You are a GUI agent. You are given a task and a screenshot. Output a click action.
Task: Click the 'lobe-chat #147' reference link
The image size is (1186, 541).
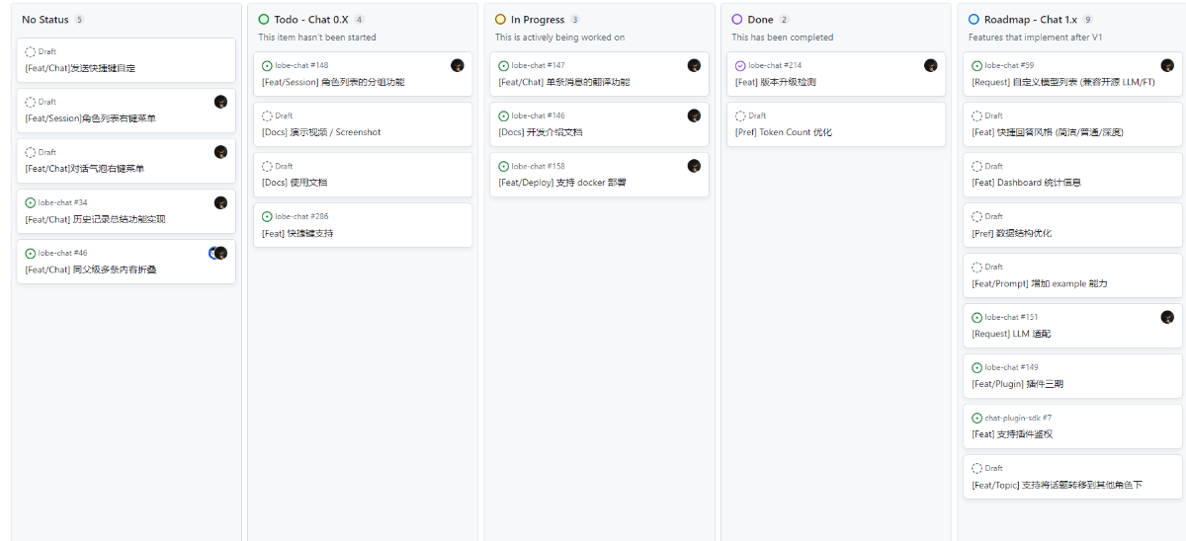pyautogui.click(x=539, y=66)
